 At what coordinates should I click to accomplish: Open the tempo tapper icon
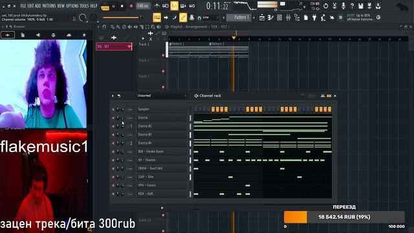click(x=323, y=17)
